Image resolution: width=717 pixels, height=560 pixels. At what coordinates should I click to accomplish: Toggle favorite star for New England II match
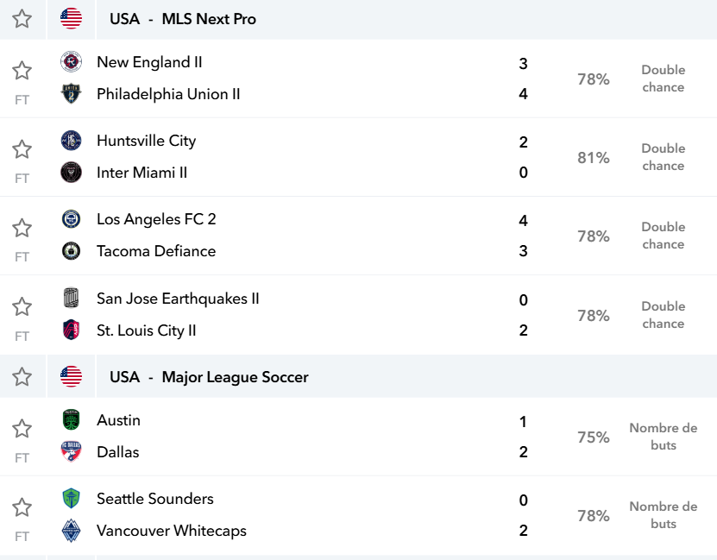pyautogui.click(x=22, y=71)
